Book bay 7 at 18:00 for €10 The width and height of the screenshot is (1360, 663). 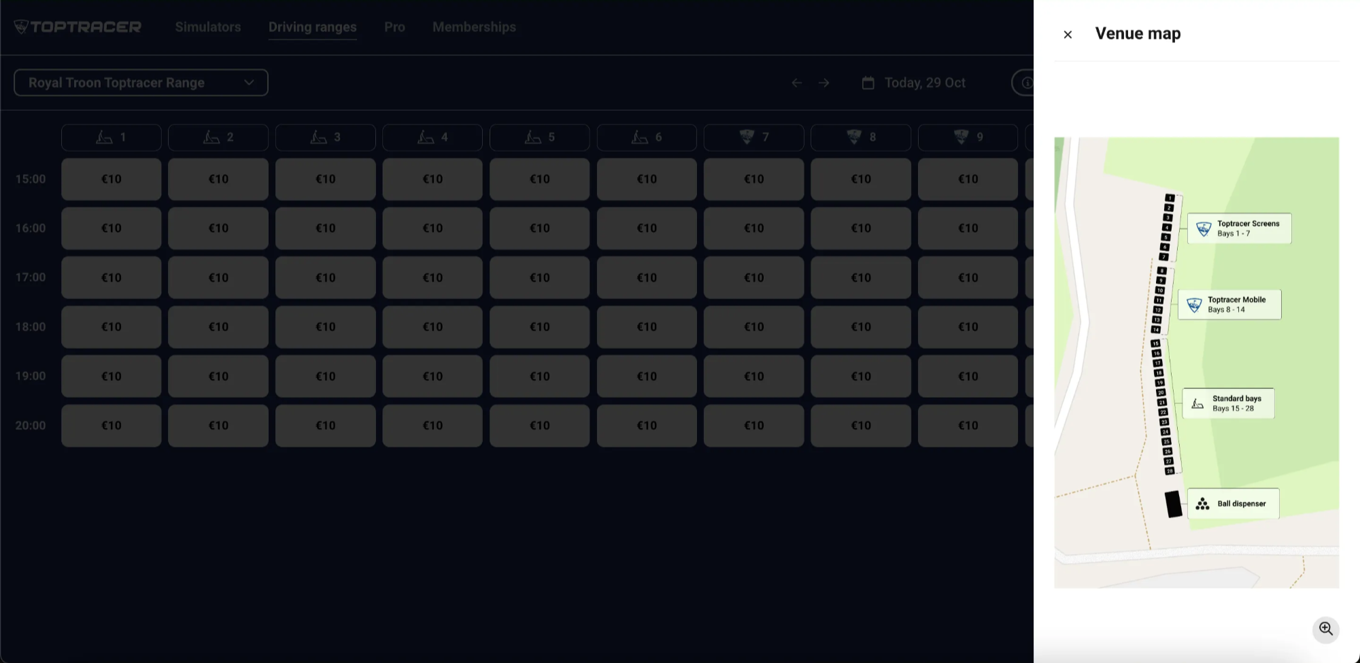click(754, 327)
